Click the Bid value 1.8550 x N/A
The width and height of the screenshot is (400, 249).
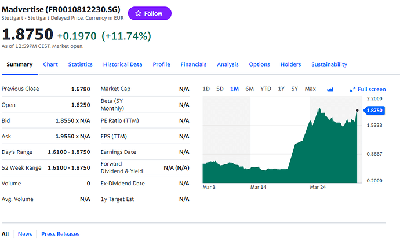tap(72, 121)
